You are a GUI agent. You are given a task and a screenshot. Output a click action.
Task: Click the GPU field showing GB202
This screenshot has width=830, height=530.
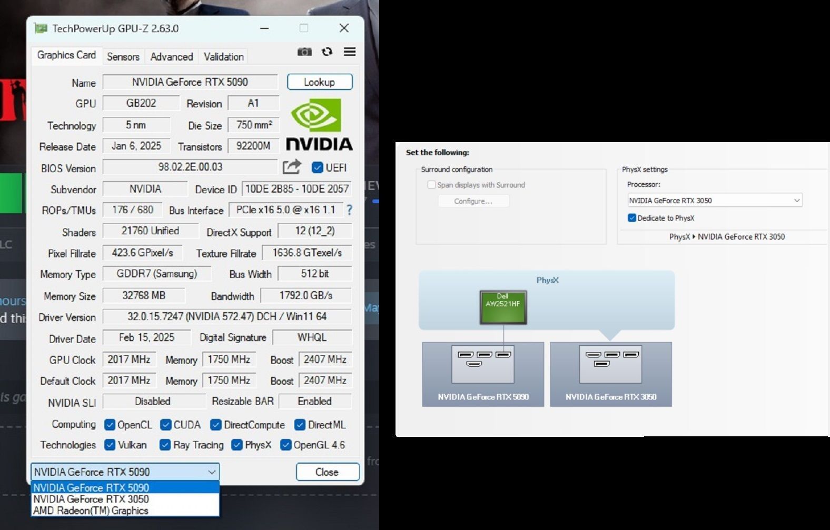coord(141,103)
